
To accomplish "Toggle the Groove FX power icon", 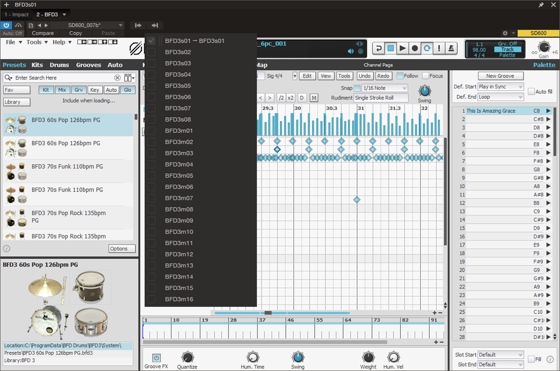I will [x=156, y=358].
